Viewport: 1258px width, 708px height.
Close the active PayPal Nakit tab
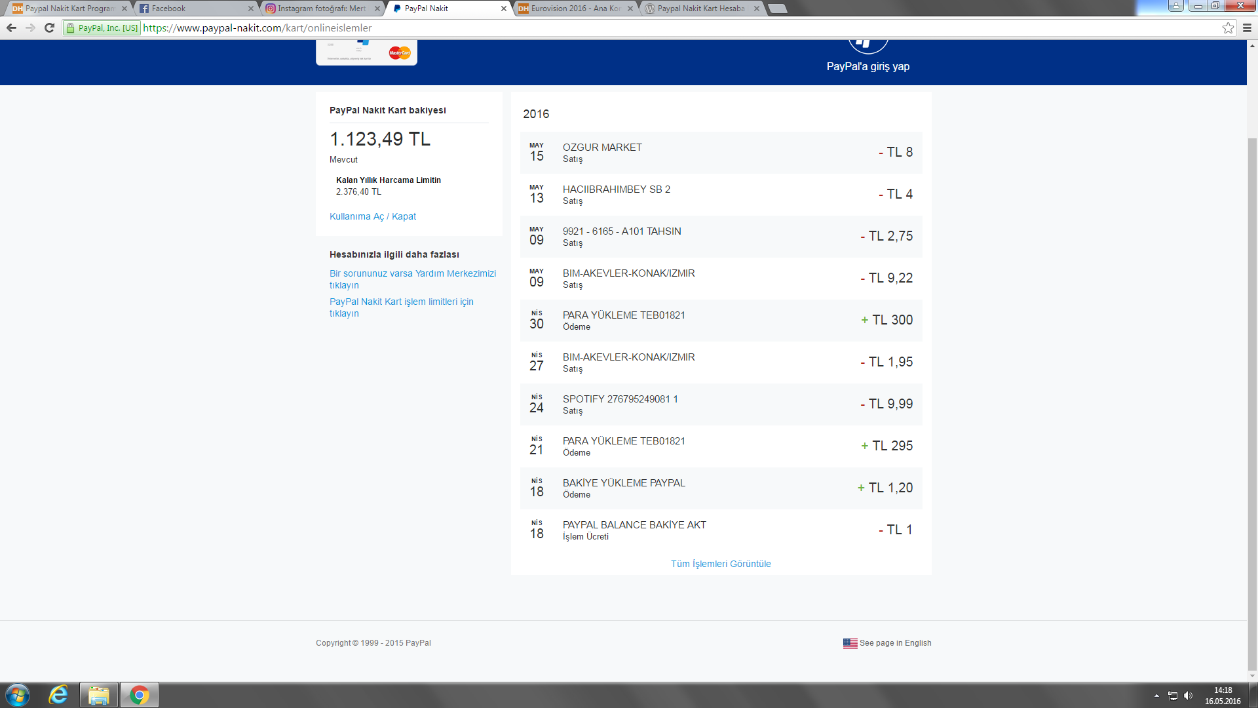[x=503, y=9]
